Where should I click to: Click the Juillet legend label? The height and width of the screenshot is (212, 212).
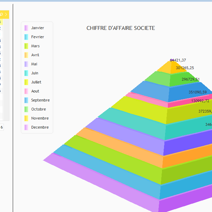coord(36,82)
